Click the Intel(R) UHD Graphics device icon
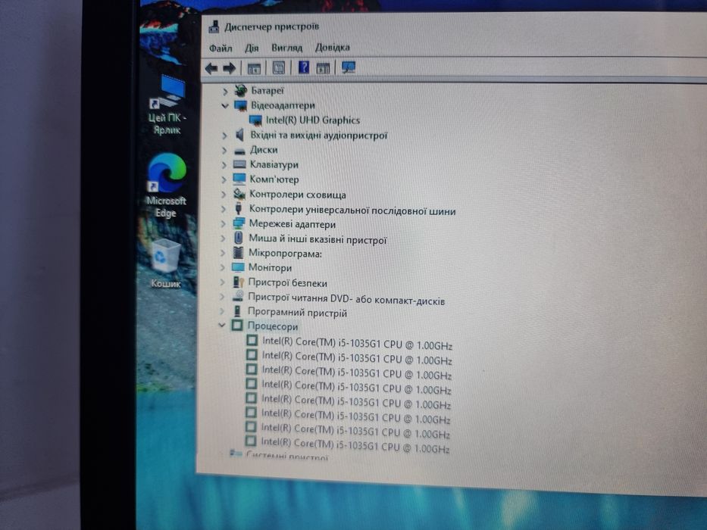707x530 pixels. [255, 121]
